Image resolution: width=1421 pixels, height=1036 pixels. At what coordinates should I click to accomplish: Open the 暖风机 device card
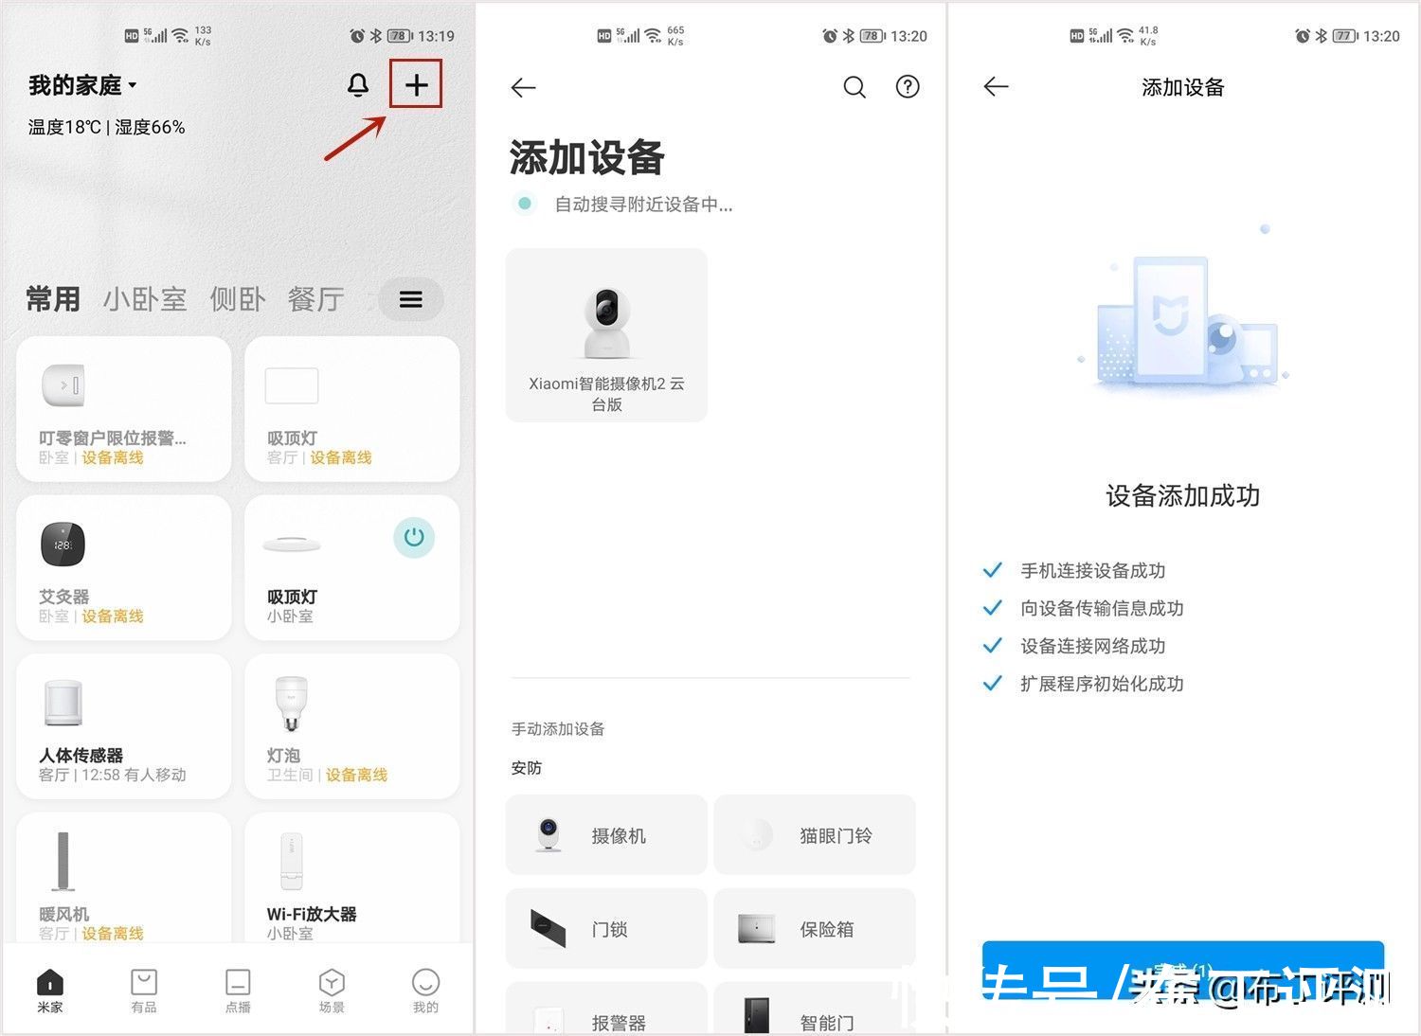124,878
